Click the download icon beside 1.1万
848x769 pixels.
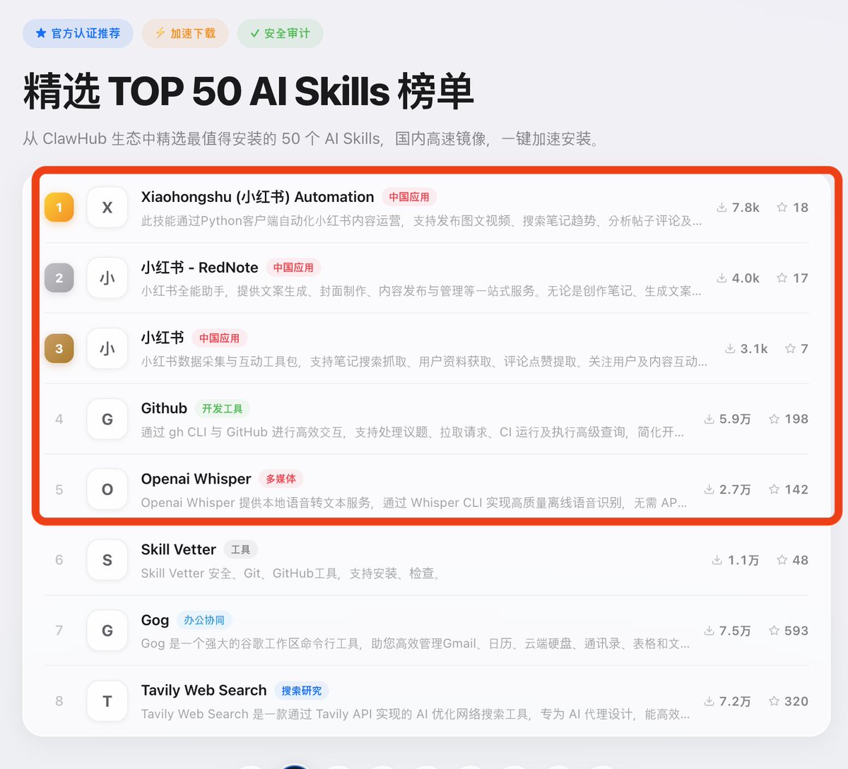point(717,560)
